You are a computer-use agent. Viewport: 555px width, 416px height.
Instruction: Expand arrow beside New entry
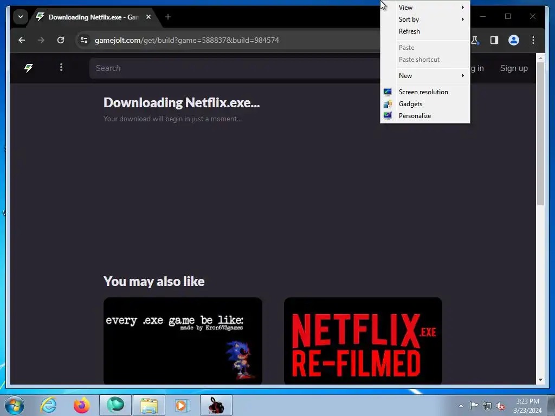pos(462,76)
